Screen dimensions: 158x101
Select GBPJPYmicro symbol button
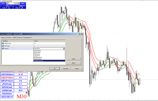7,81
